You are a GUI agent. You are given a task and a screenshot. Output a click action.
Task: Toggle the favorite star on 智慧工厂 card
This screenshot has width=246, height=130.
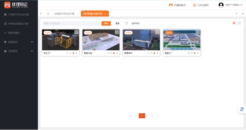pos(195,53)
